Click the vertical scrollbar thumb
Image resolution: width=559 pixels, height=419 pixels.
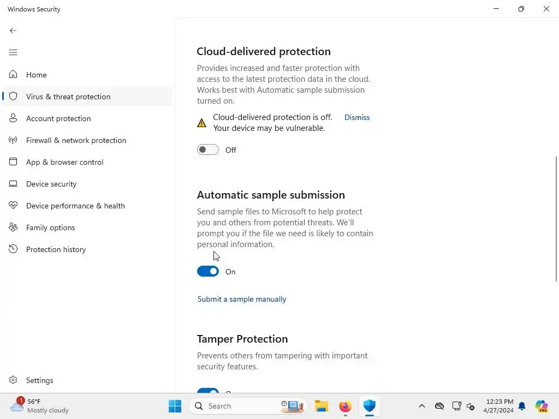556,219
